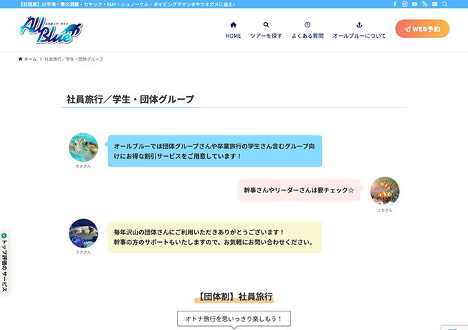Click the sea turtle avatar
468x330 pixels.
83,147
